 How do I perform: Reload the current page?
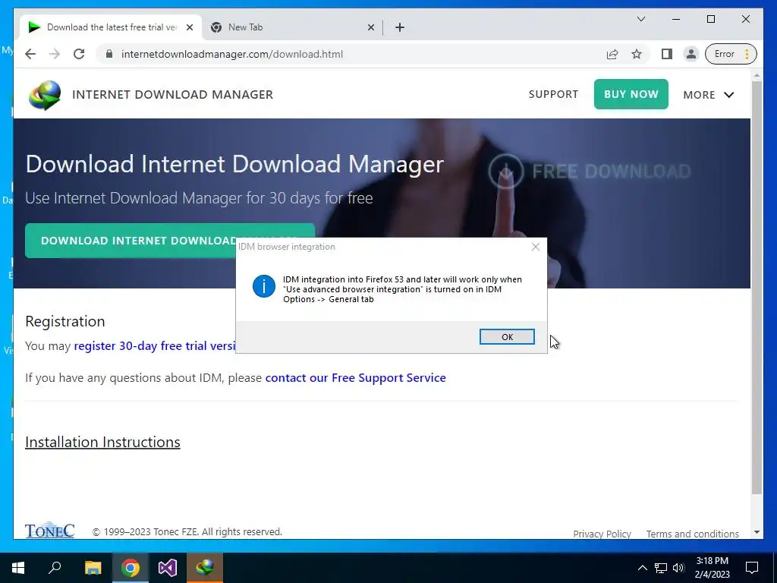click(79, 54)
